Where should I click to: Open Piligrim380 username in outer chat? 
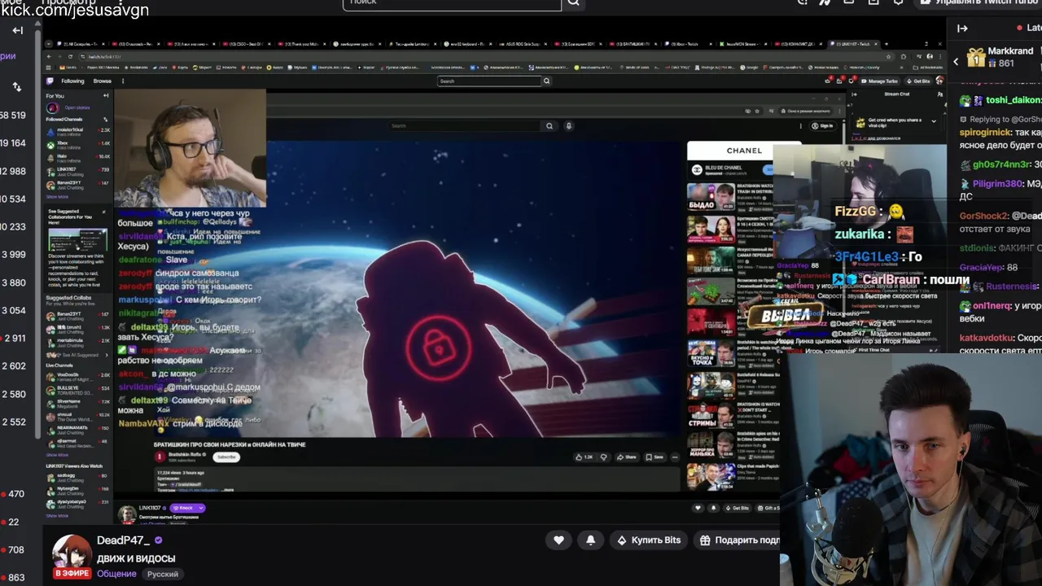click(996, 184)
